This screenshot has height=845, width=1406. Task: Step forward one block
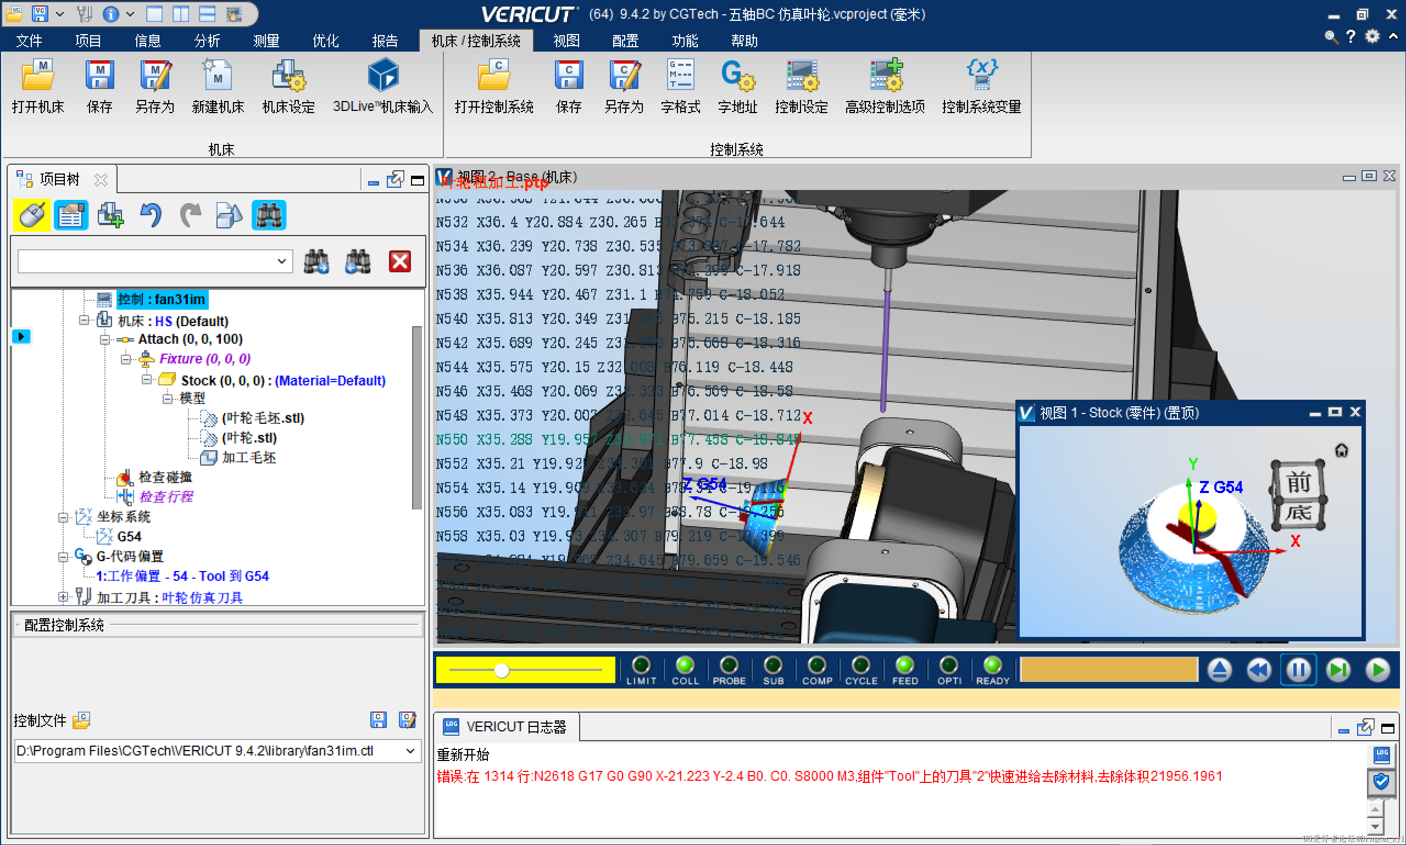pyautogui.click(x=1338, y=670)
